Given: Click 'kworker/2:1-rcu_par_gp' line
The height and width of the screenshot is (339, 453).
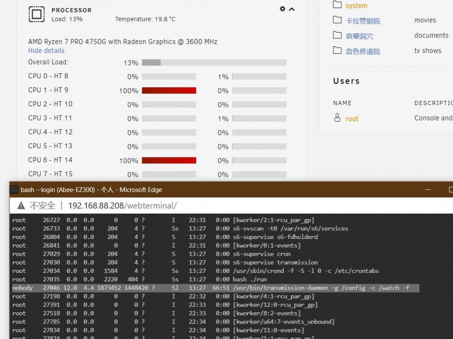Looking at the screenshot, I should click(163, 220).
